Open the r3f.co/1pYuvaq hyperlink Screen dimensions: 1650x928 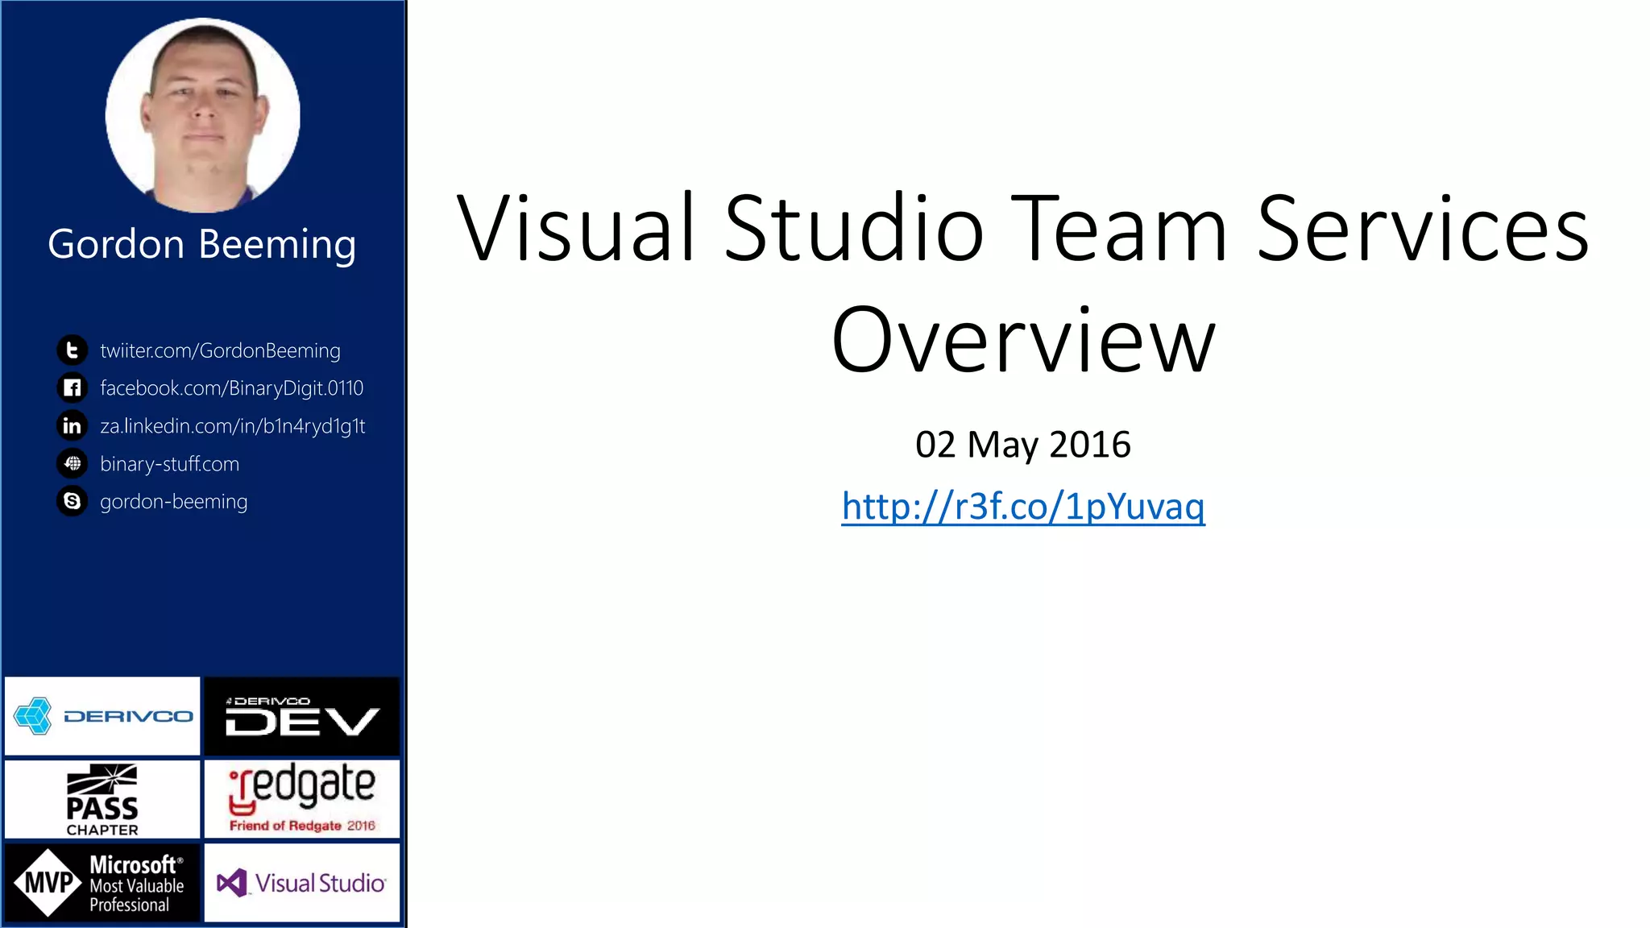click(1022, 507)
